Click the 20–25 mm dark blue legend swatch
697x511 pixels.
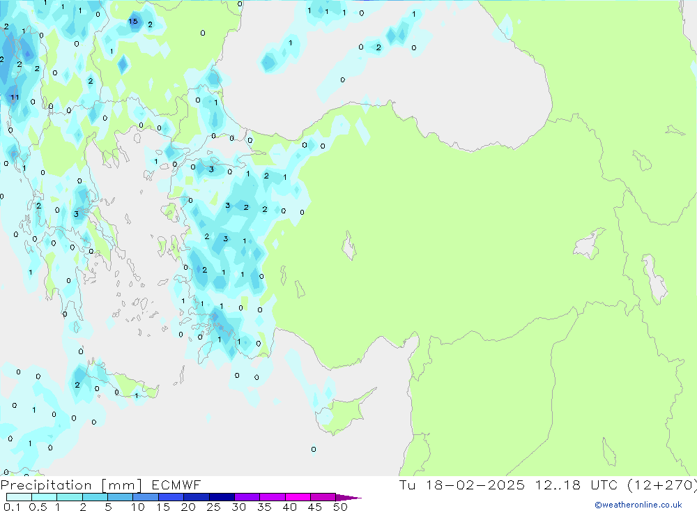tap(197, 497)
